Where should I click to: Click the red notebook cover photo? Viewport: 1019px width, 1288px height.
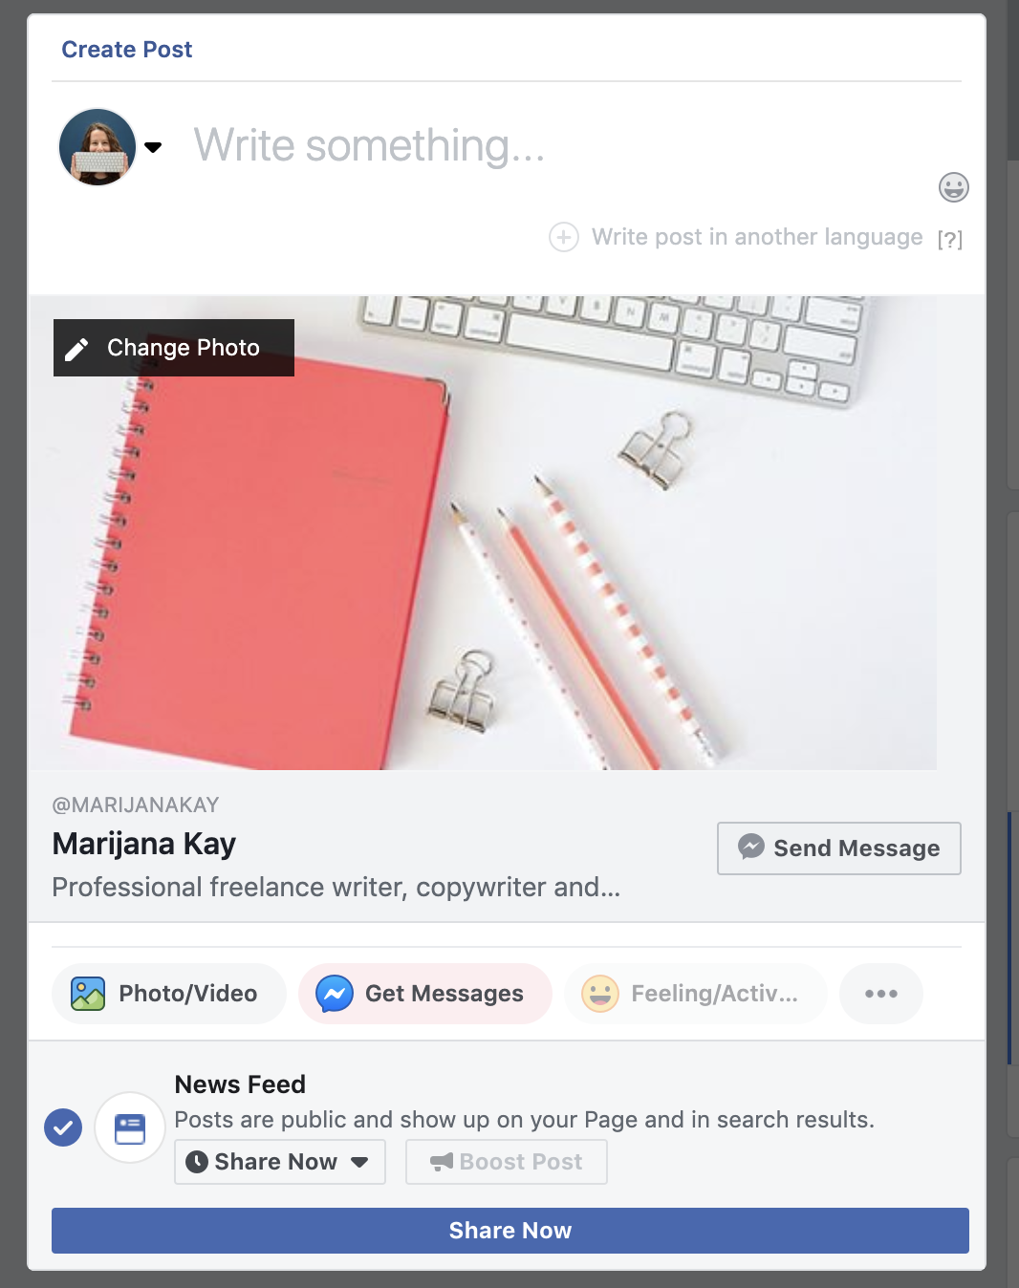(x=483, y=532)
